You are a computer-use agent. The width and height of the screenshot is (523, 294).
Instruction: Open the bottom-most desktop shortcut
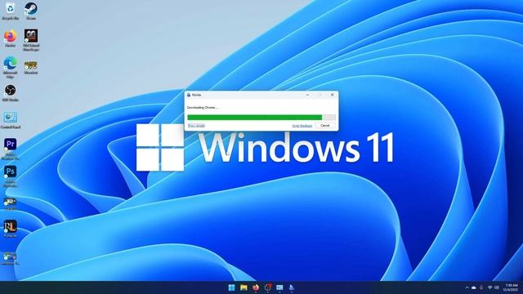(10, 259)
